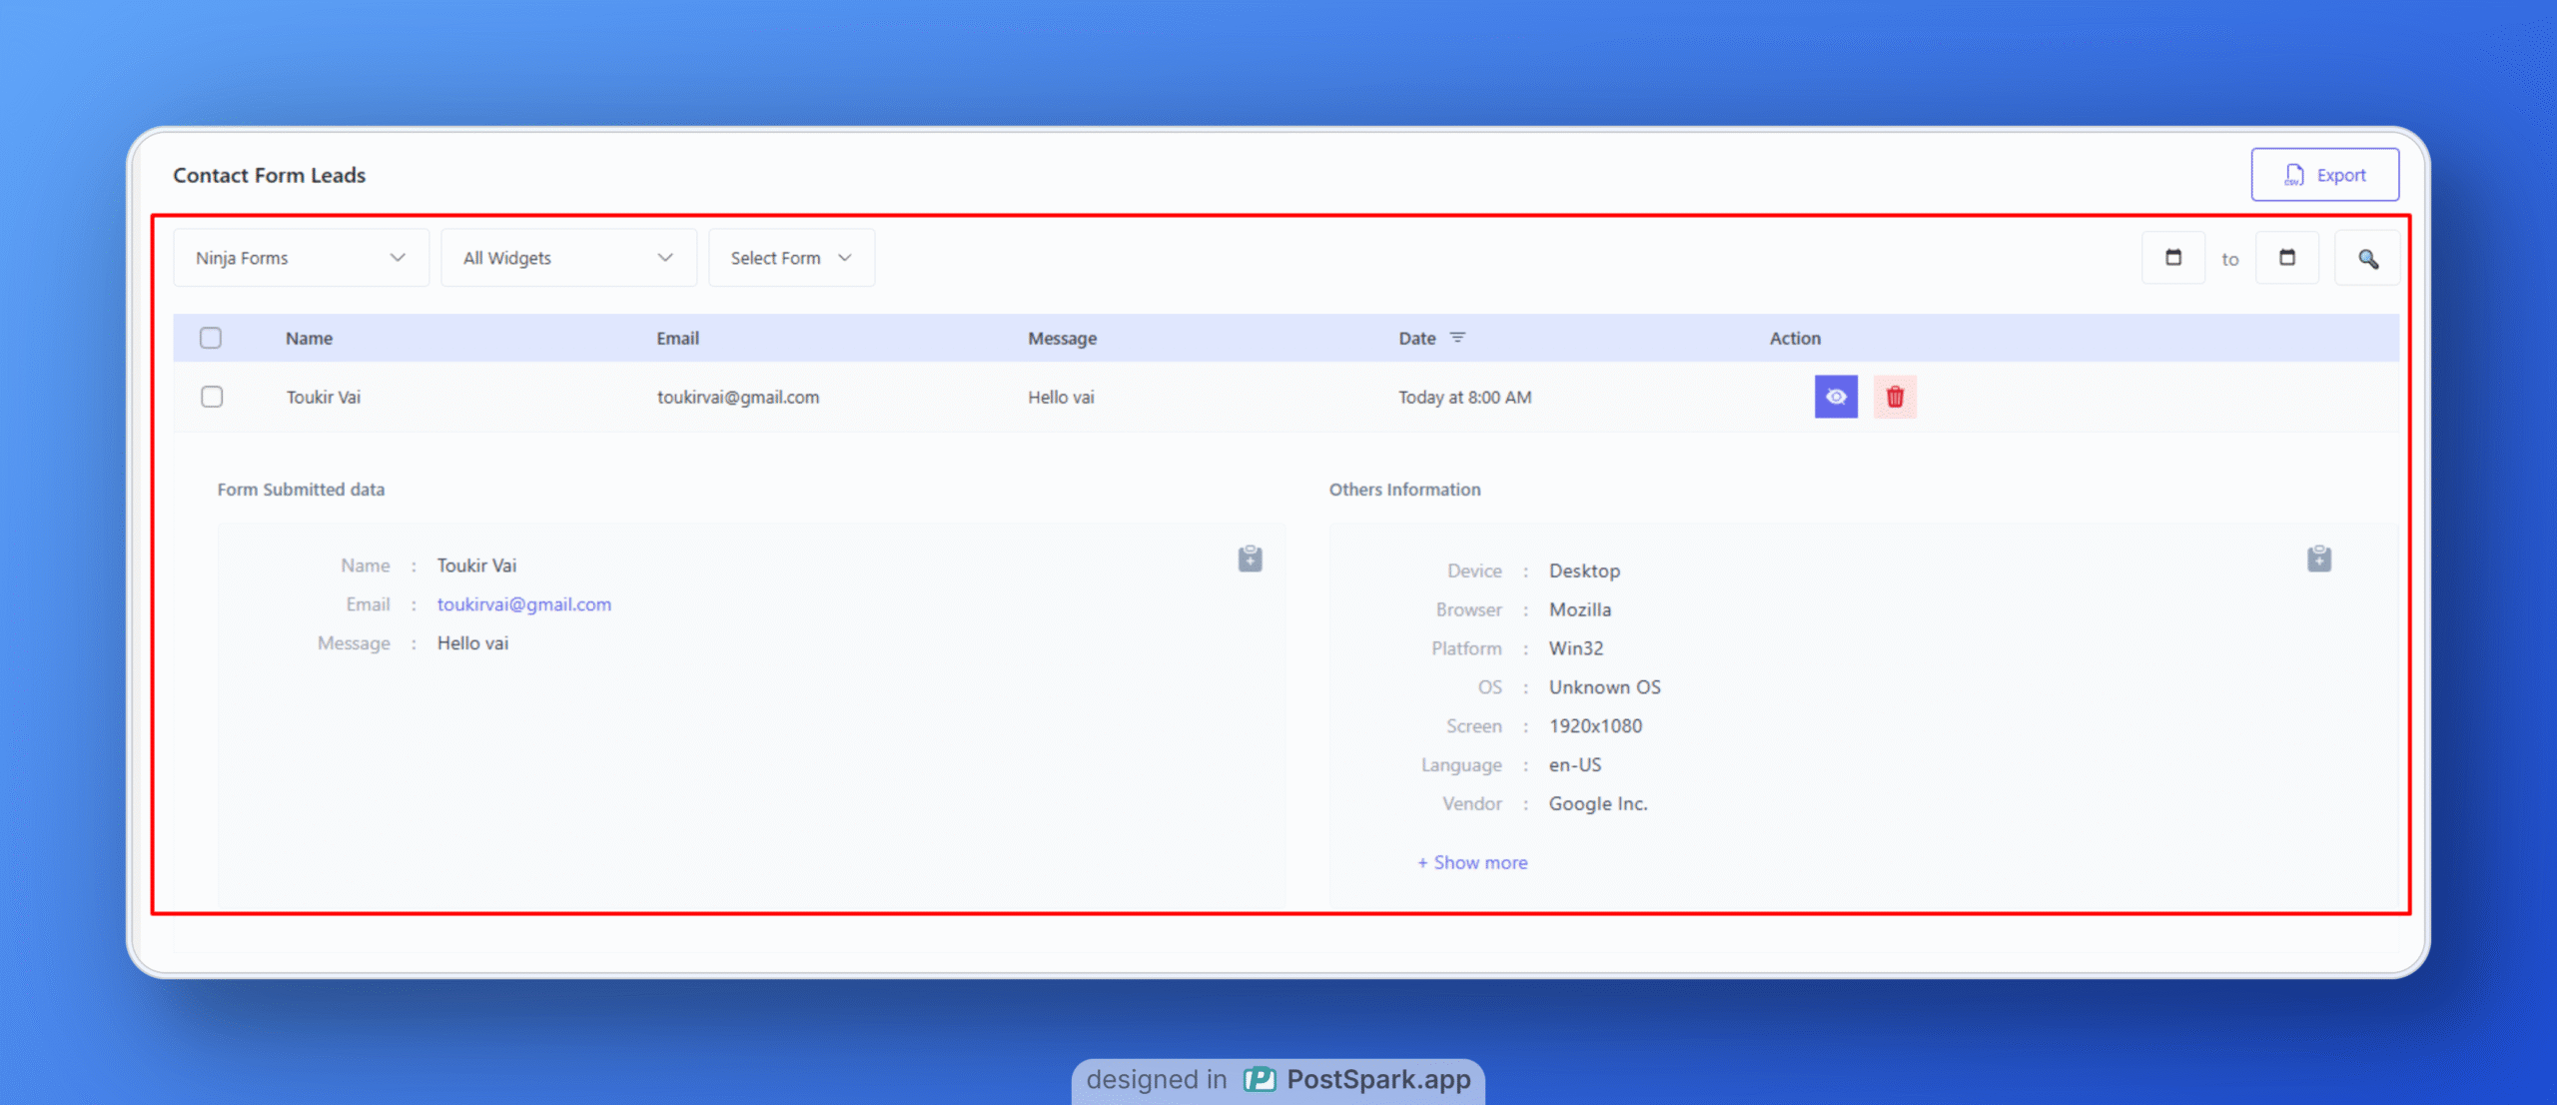Click the Mozilla browser value

click(1580, 609)
